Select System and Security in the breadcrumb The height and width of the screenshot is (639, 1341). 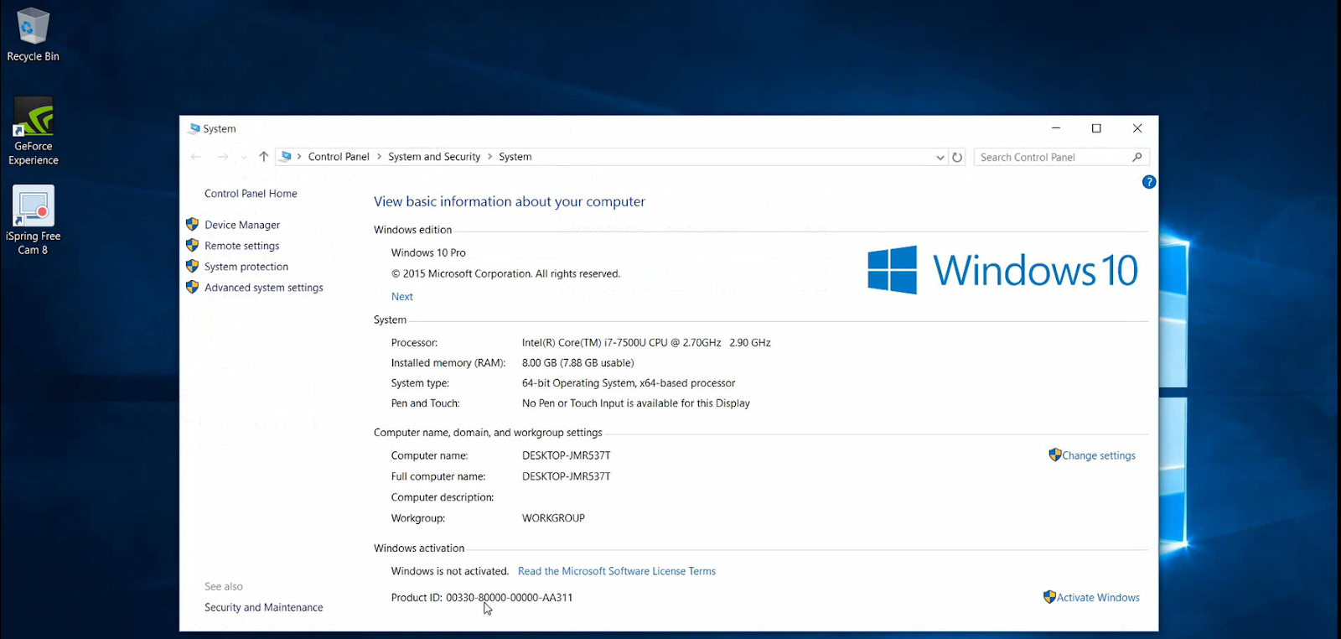coord(434,157)
